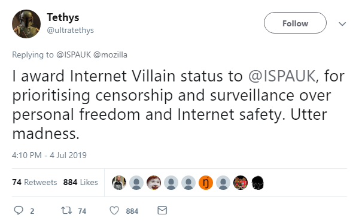
Task: View the list of 884 Likes
Action: (x=81, y=182)
